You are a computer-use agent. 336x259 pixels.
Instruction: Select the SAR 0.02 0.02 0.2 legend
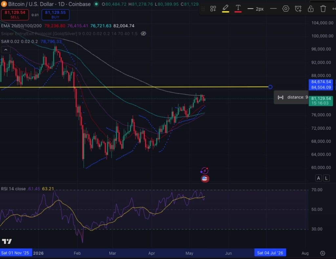19,41
